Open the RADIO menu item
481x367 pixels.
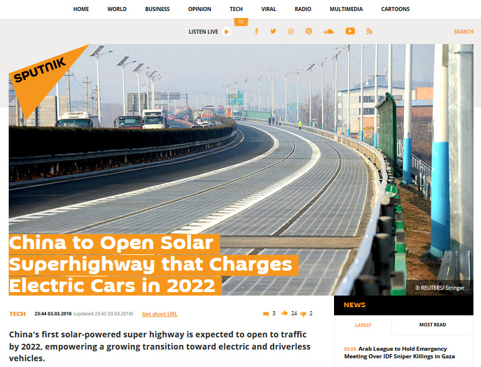click(303, 9)
